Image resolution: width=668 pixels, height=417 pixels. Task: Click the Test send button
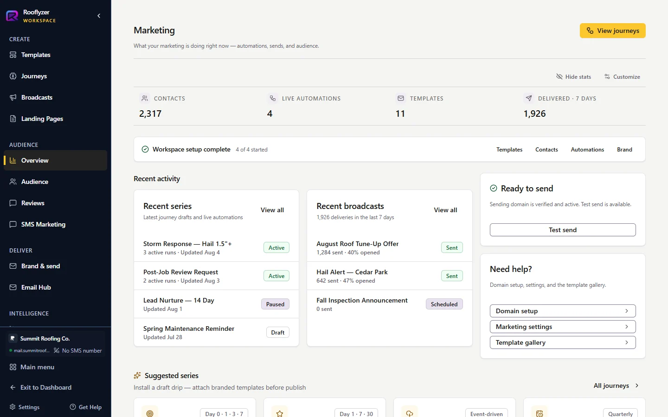tap(563, 230)
